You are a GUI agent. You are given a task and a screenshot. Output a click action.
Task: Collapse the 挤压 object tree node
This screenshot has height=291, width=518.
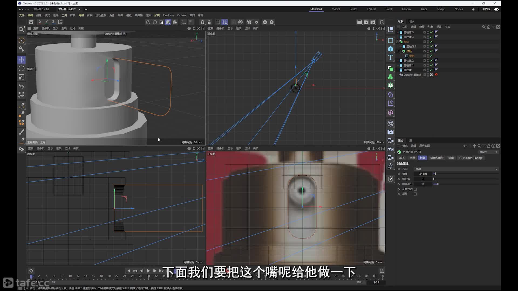400,51
